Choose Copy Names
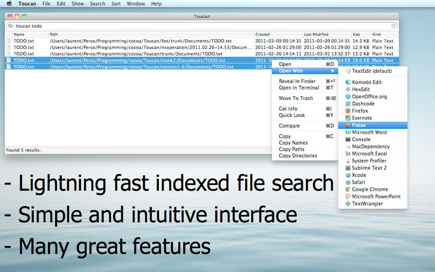Viewport: 435px width, 272px height. (x=304, y=143)
